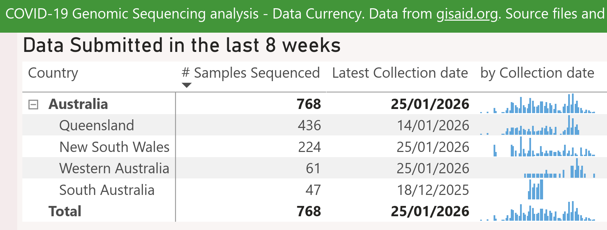Click the Total row label
The image size is (607, 230).
tap(65, 211)
